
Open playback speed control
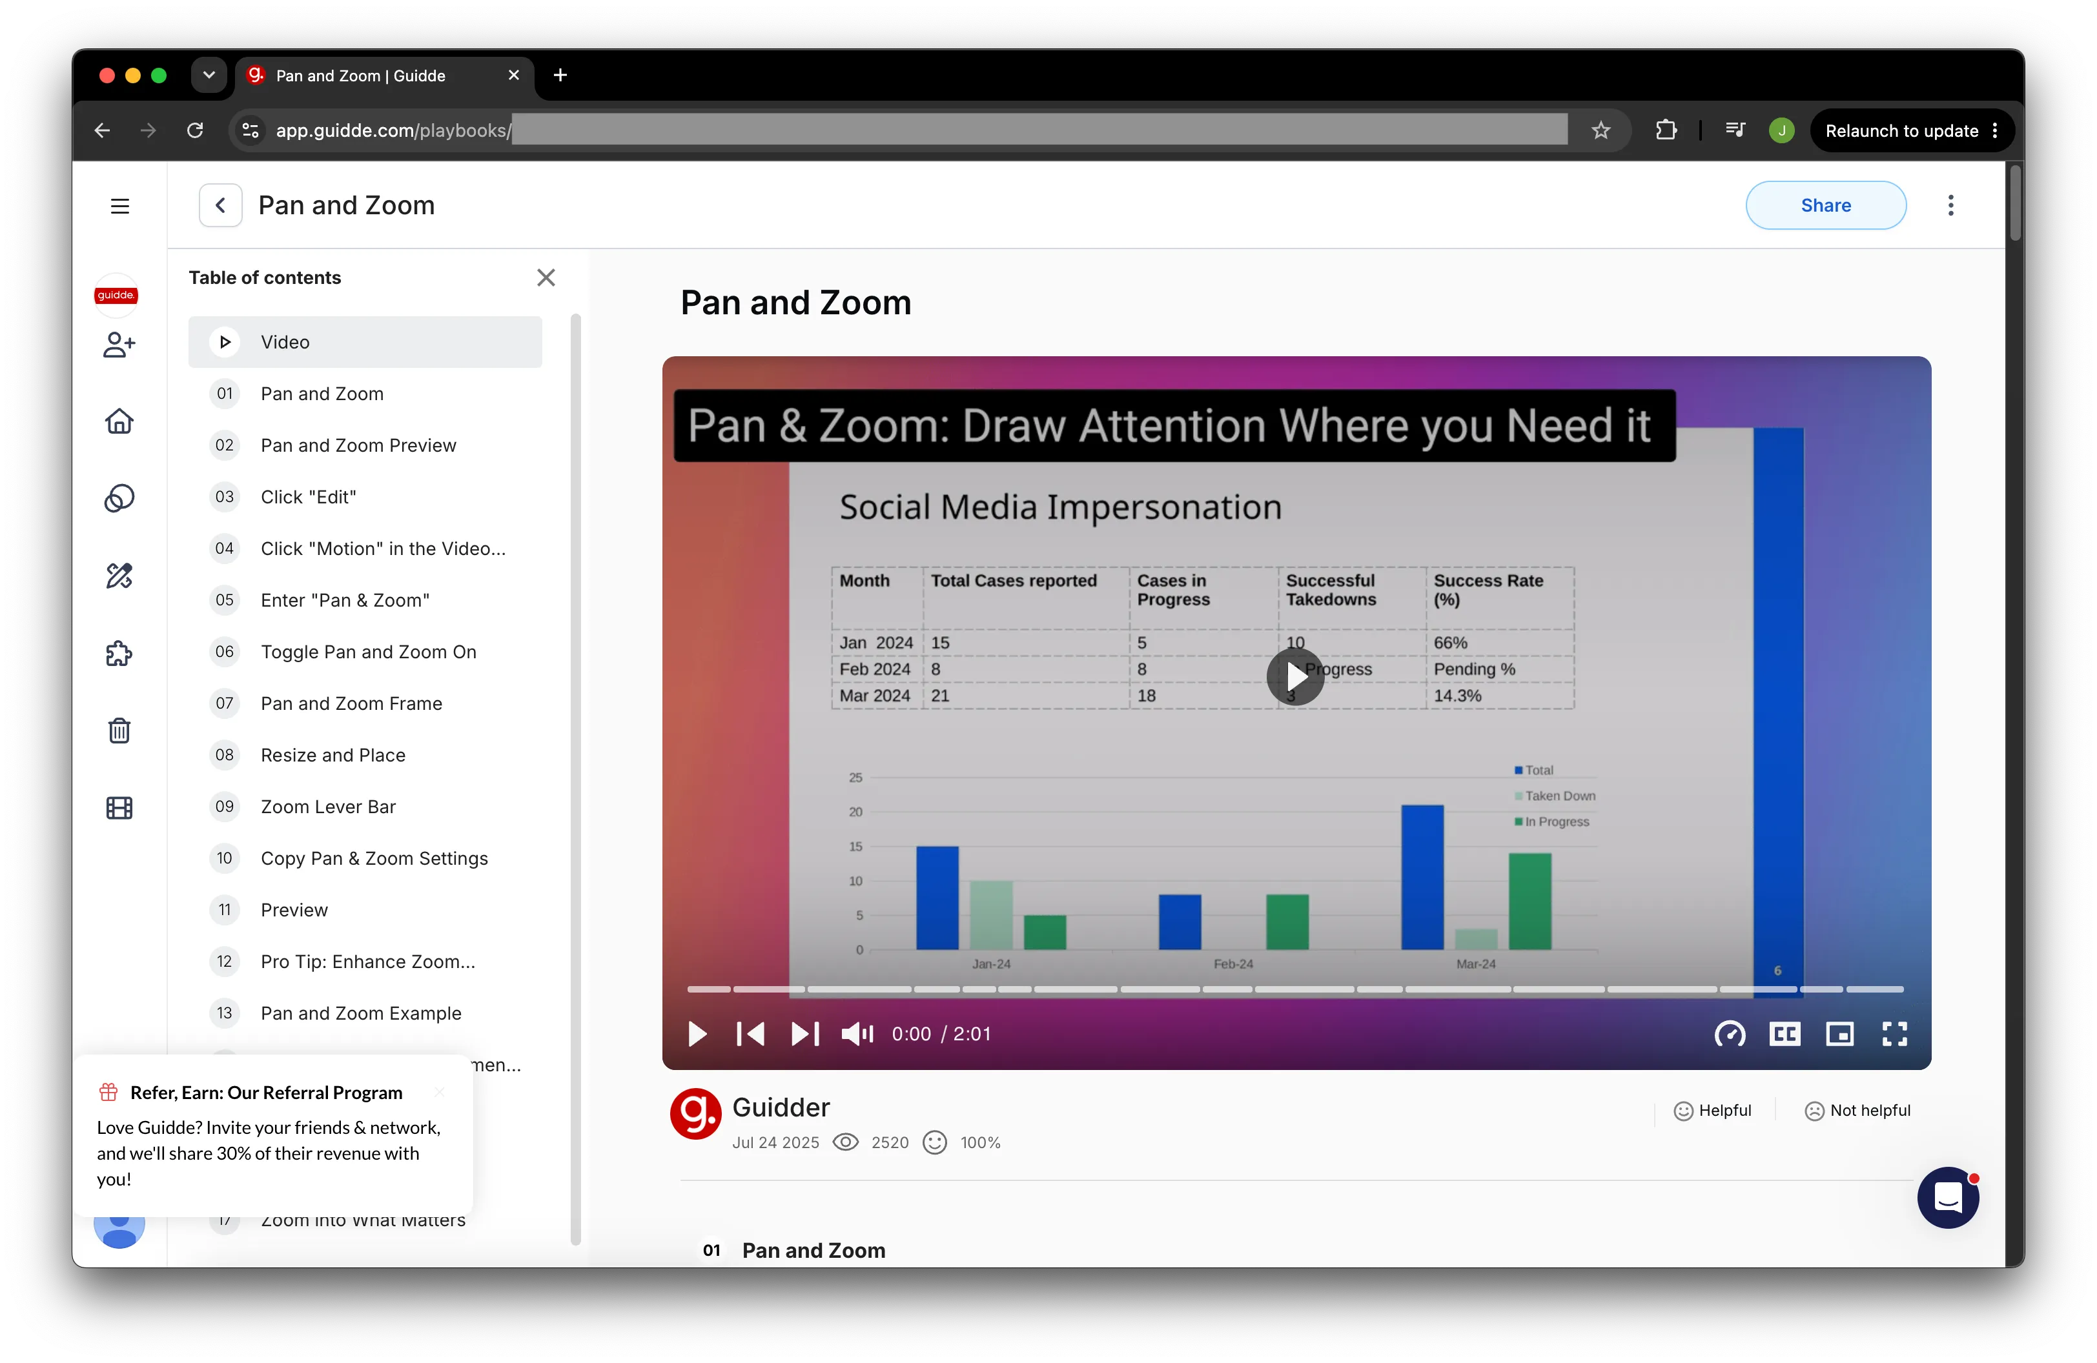[x=1730, y=1034]
